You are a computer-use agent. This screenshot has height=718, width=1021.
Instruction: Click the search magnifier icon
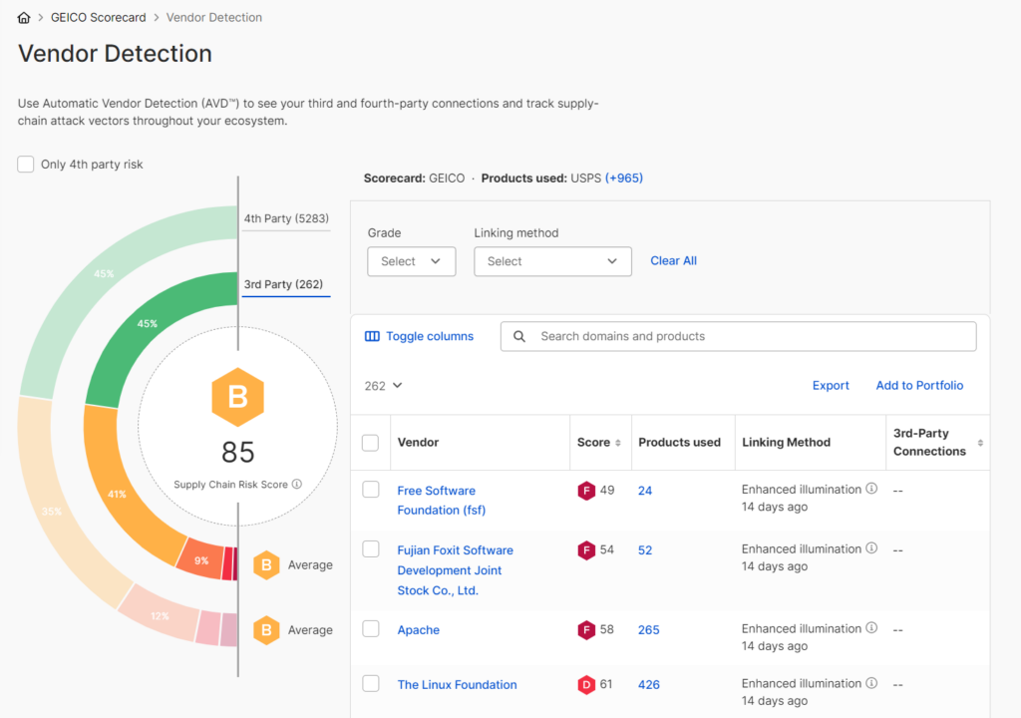(x=518, y=336)
